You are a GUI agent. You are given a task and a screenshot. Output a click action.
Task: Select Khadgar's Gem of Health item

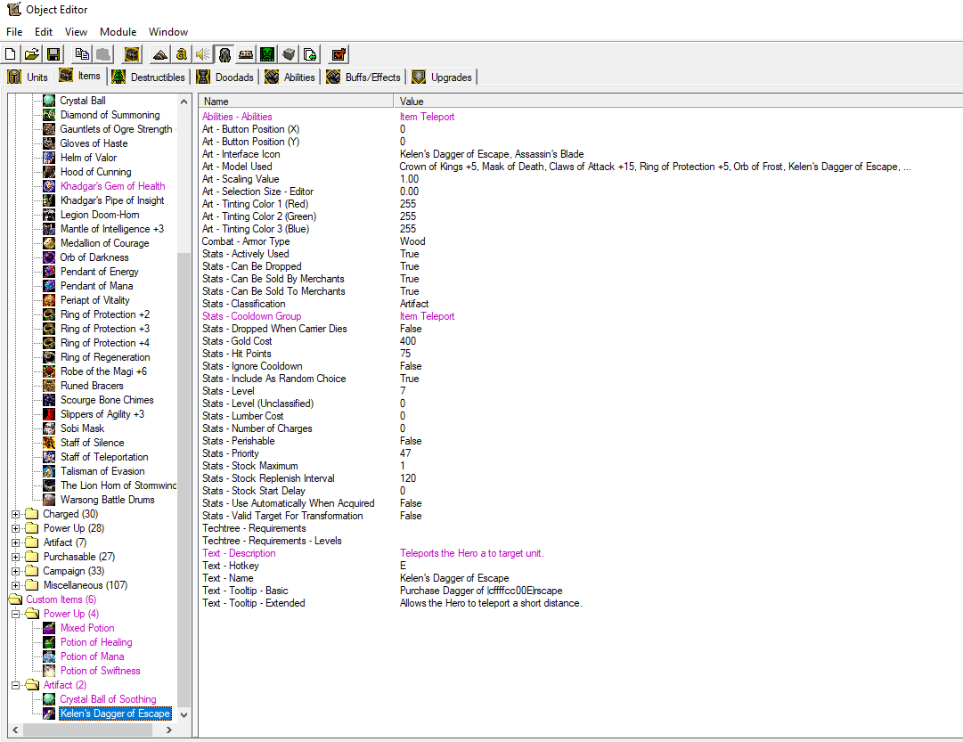pos(112,186)
